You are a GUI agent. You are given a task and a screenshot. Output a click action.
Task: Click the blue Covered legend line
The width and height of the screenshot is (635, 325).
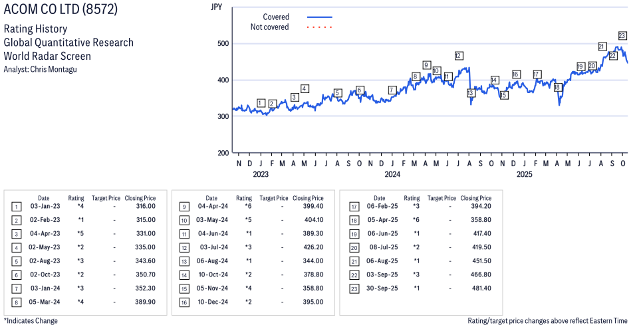click(x=320, y=17)
